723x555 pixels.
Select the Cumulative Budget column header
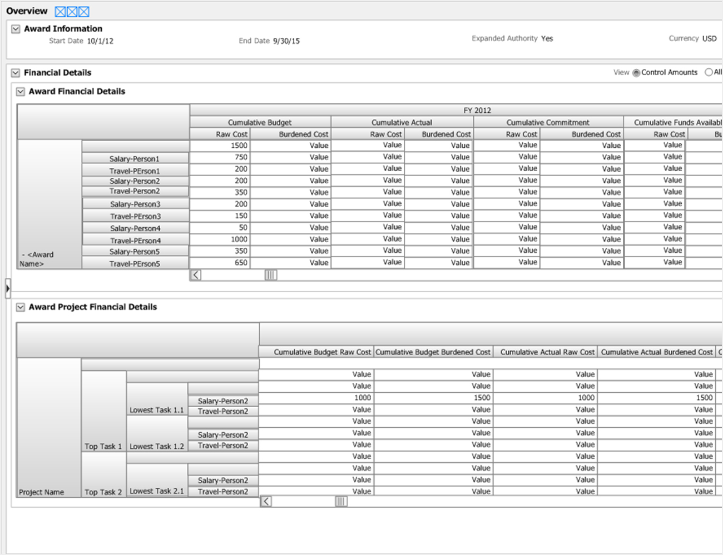pyautogui.click(x=260, y=122)
